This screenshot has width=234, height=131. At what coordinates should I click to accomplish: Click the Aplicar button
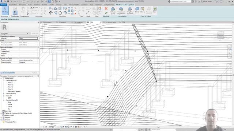click(34, 73)
